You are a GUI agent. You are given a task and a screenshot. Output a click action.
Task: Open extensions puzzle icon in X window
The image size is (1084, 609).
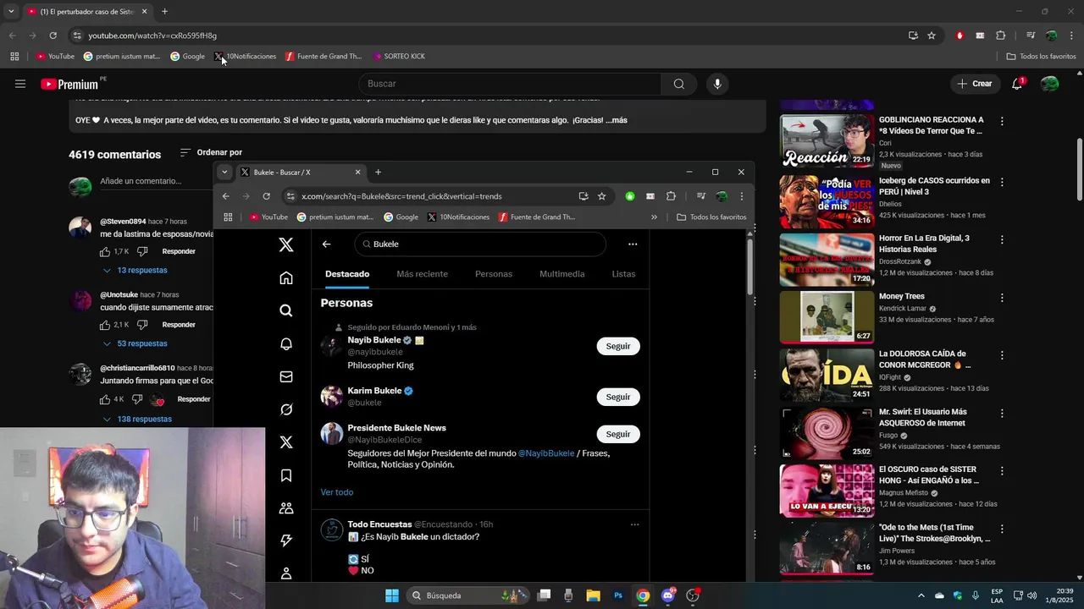(671, 196)
